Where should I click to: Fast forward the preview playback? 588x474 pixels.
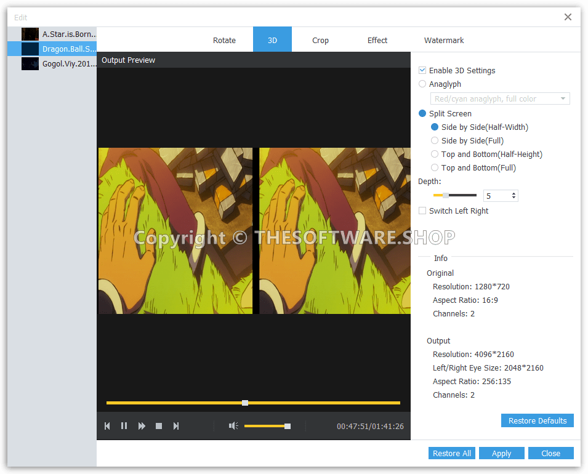pos(142,426)
